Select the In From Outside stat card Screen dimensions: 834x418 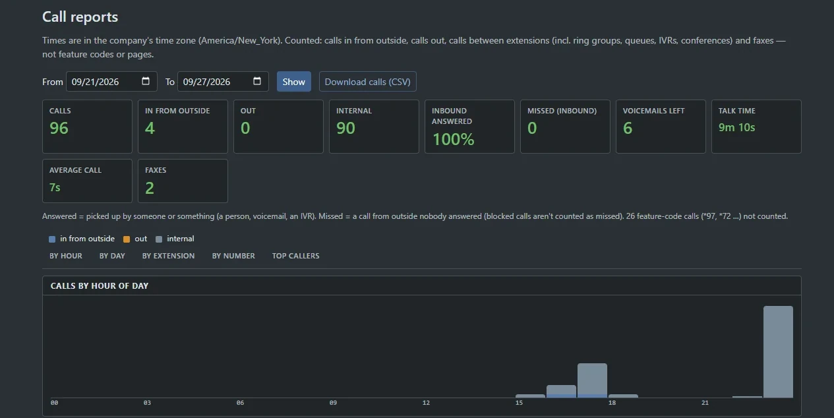tap(183, 127)
